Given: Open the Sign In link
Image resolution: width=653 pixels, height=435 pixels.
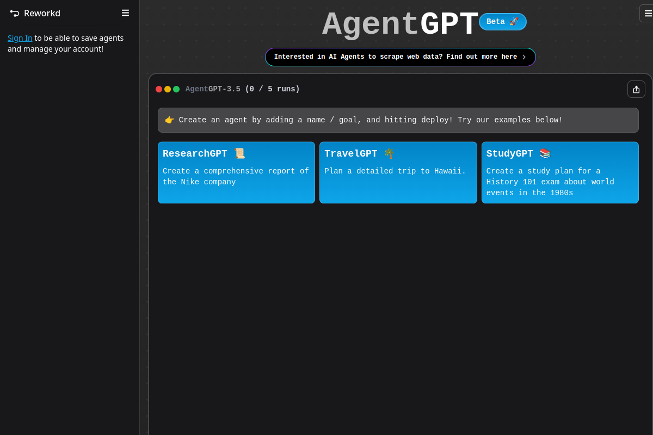Looking at the screenshot, I should pos(20,38).
